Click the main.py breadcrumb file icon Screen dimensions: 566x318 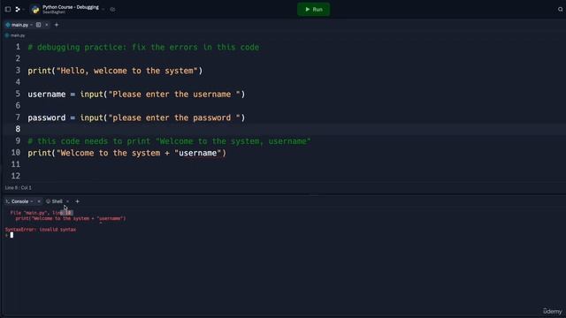click(7, 35)
